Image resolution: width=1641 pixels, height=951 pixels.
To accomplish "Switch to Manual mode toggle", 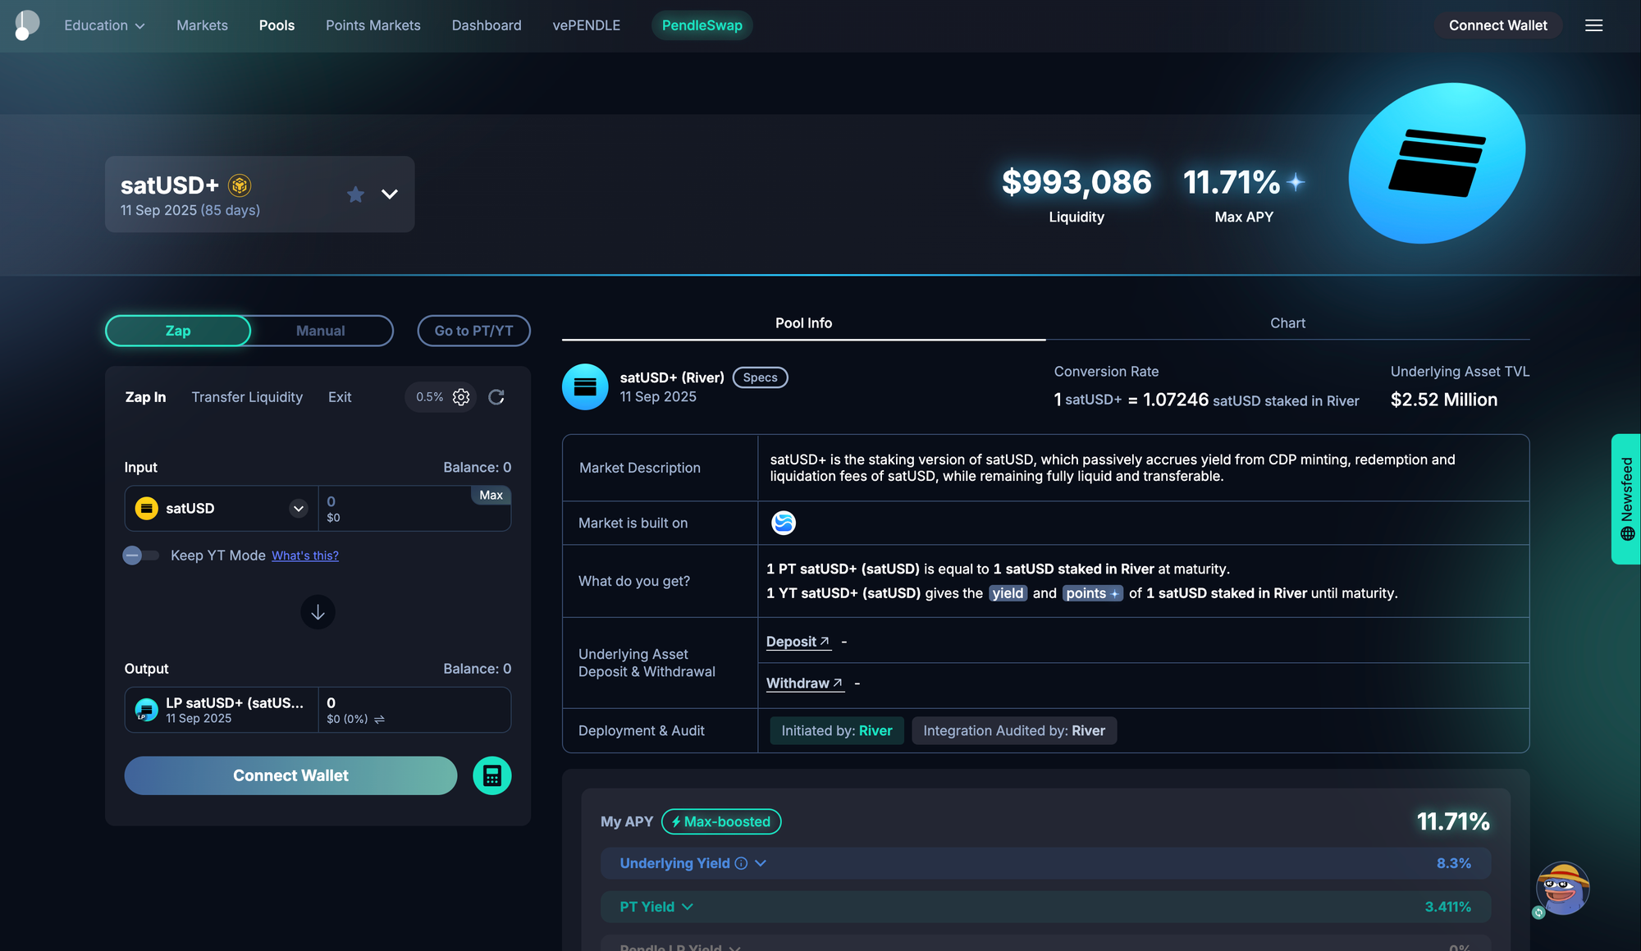I will 320,331.
